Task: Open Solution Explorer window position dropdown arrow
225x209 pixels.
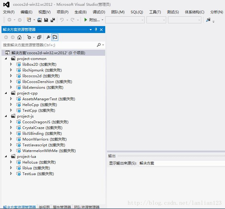Action: coord(91,30)
